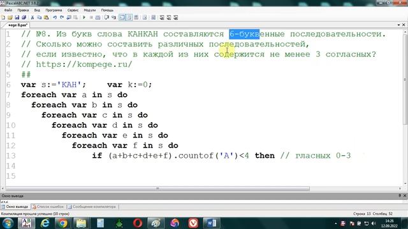Viewport: 408px width, 229px height.
Task: Open a file using the folder icon
Action: (x=10, y=17)
